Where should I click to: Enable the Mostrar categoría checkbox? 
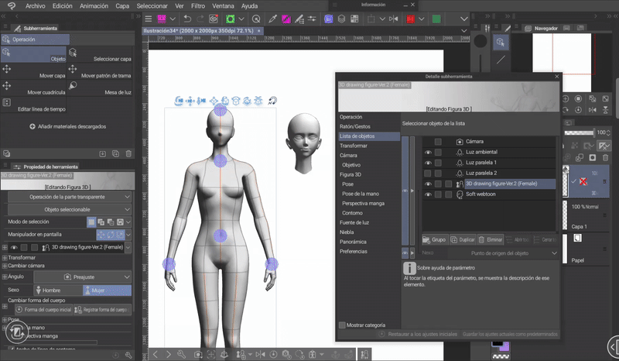click(343, 325)
